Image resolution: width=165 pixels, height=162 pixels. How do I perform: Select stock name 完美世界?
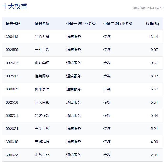[42, 129]
